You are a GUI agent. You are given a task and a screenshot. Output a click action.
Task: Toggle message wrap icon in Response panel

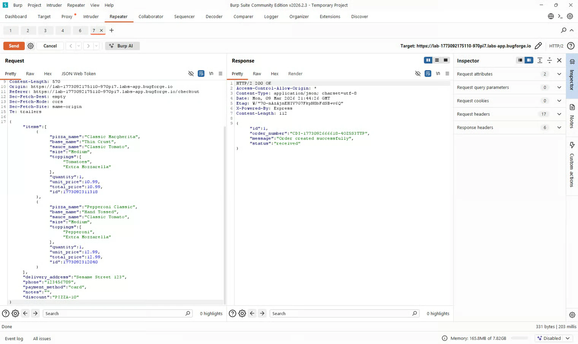point(428,74)
